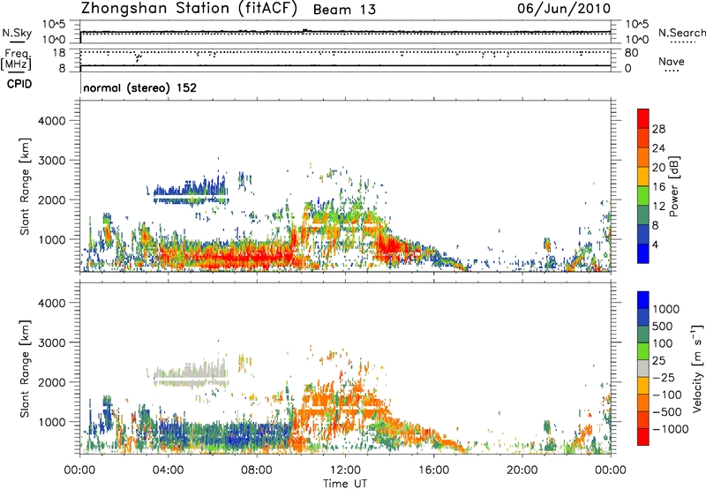Click the 'Beam 13' label
This screenshot has width=706, height=489.
click(x=344, y=10)
